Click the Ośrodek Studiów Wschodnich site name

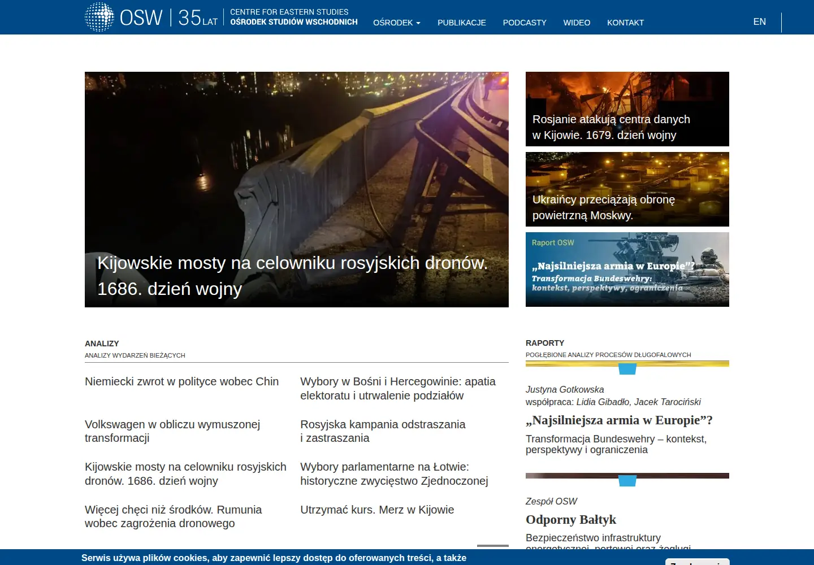[294, 22]
